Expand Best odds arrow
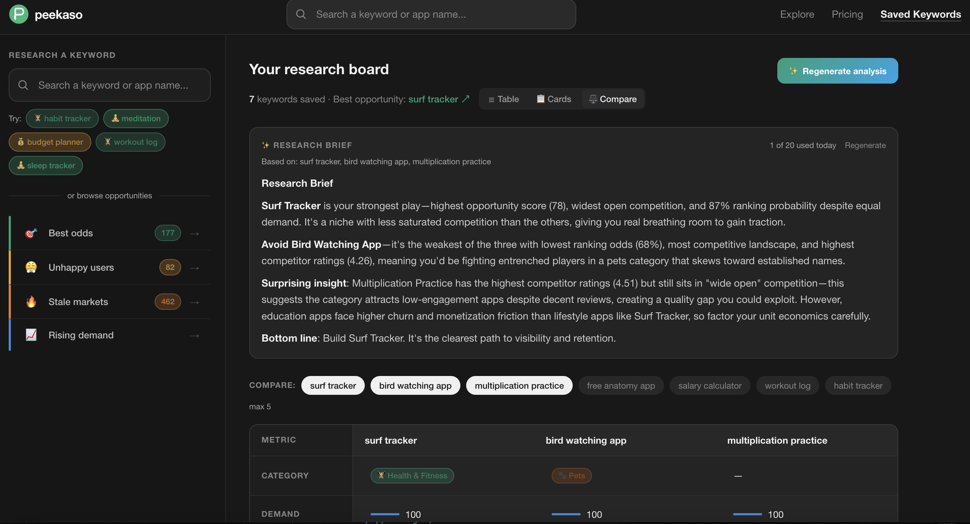Image resolution: width=970 pixels, height=524 pixels. click(x=194, y=234)
